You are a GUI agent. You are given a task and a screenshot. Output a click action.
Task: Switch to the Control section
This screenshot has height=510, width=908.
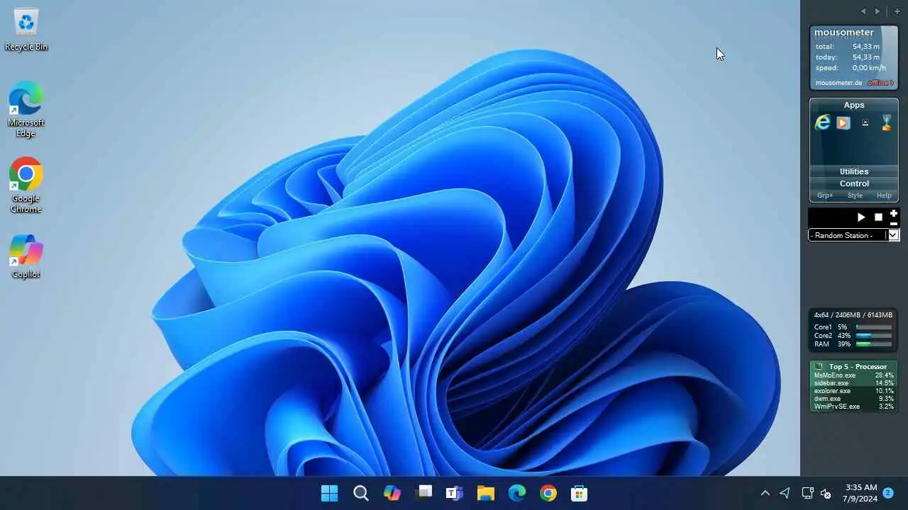tap(854, 183)
